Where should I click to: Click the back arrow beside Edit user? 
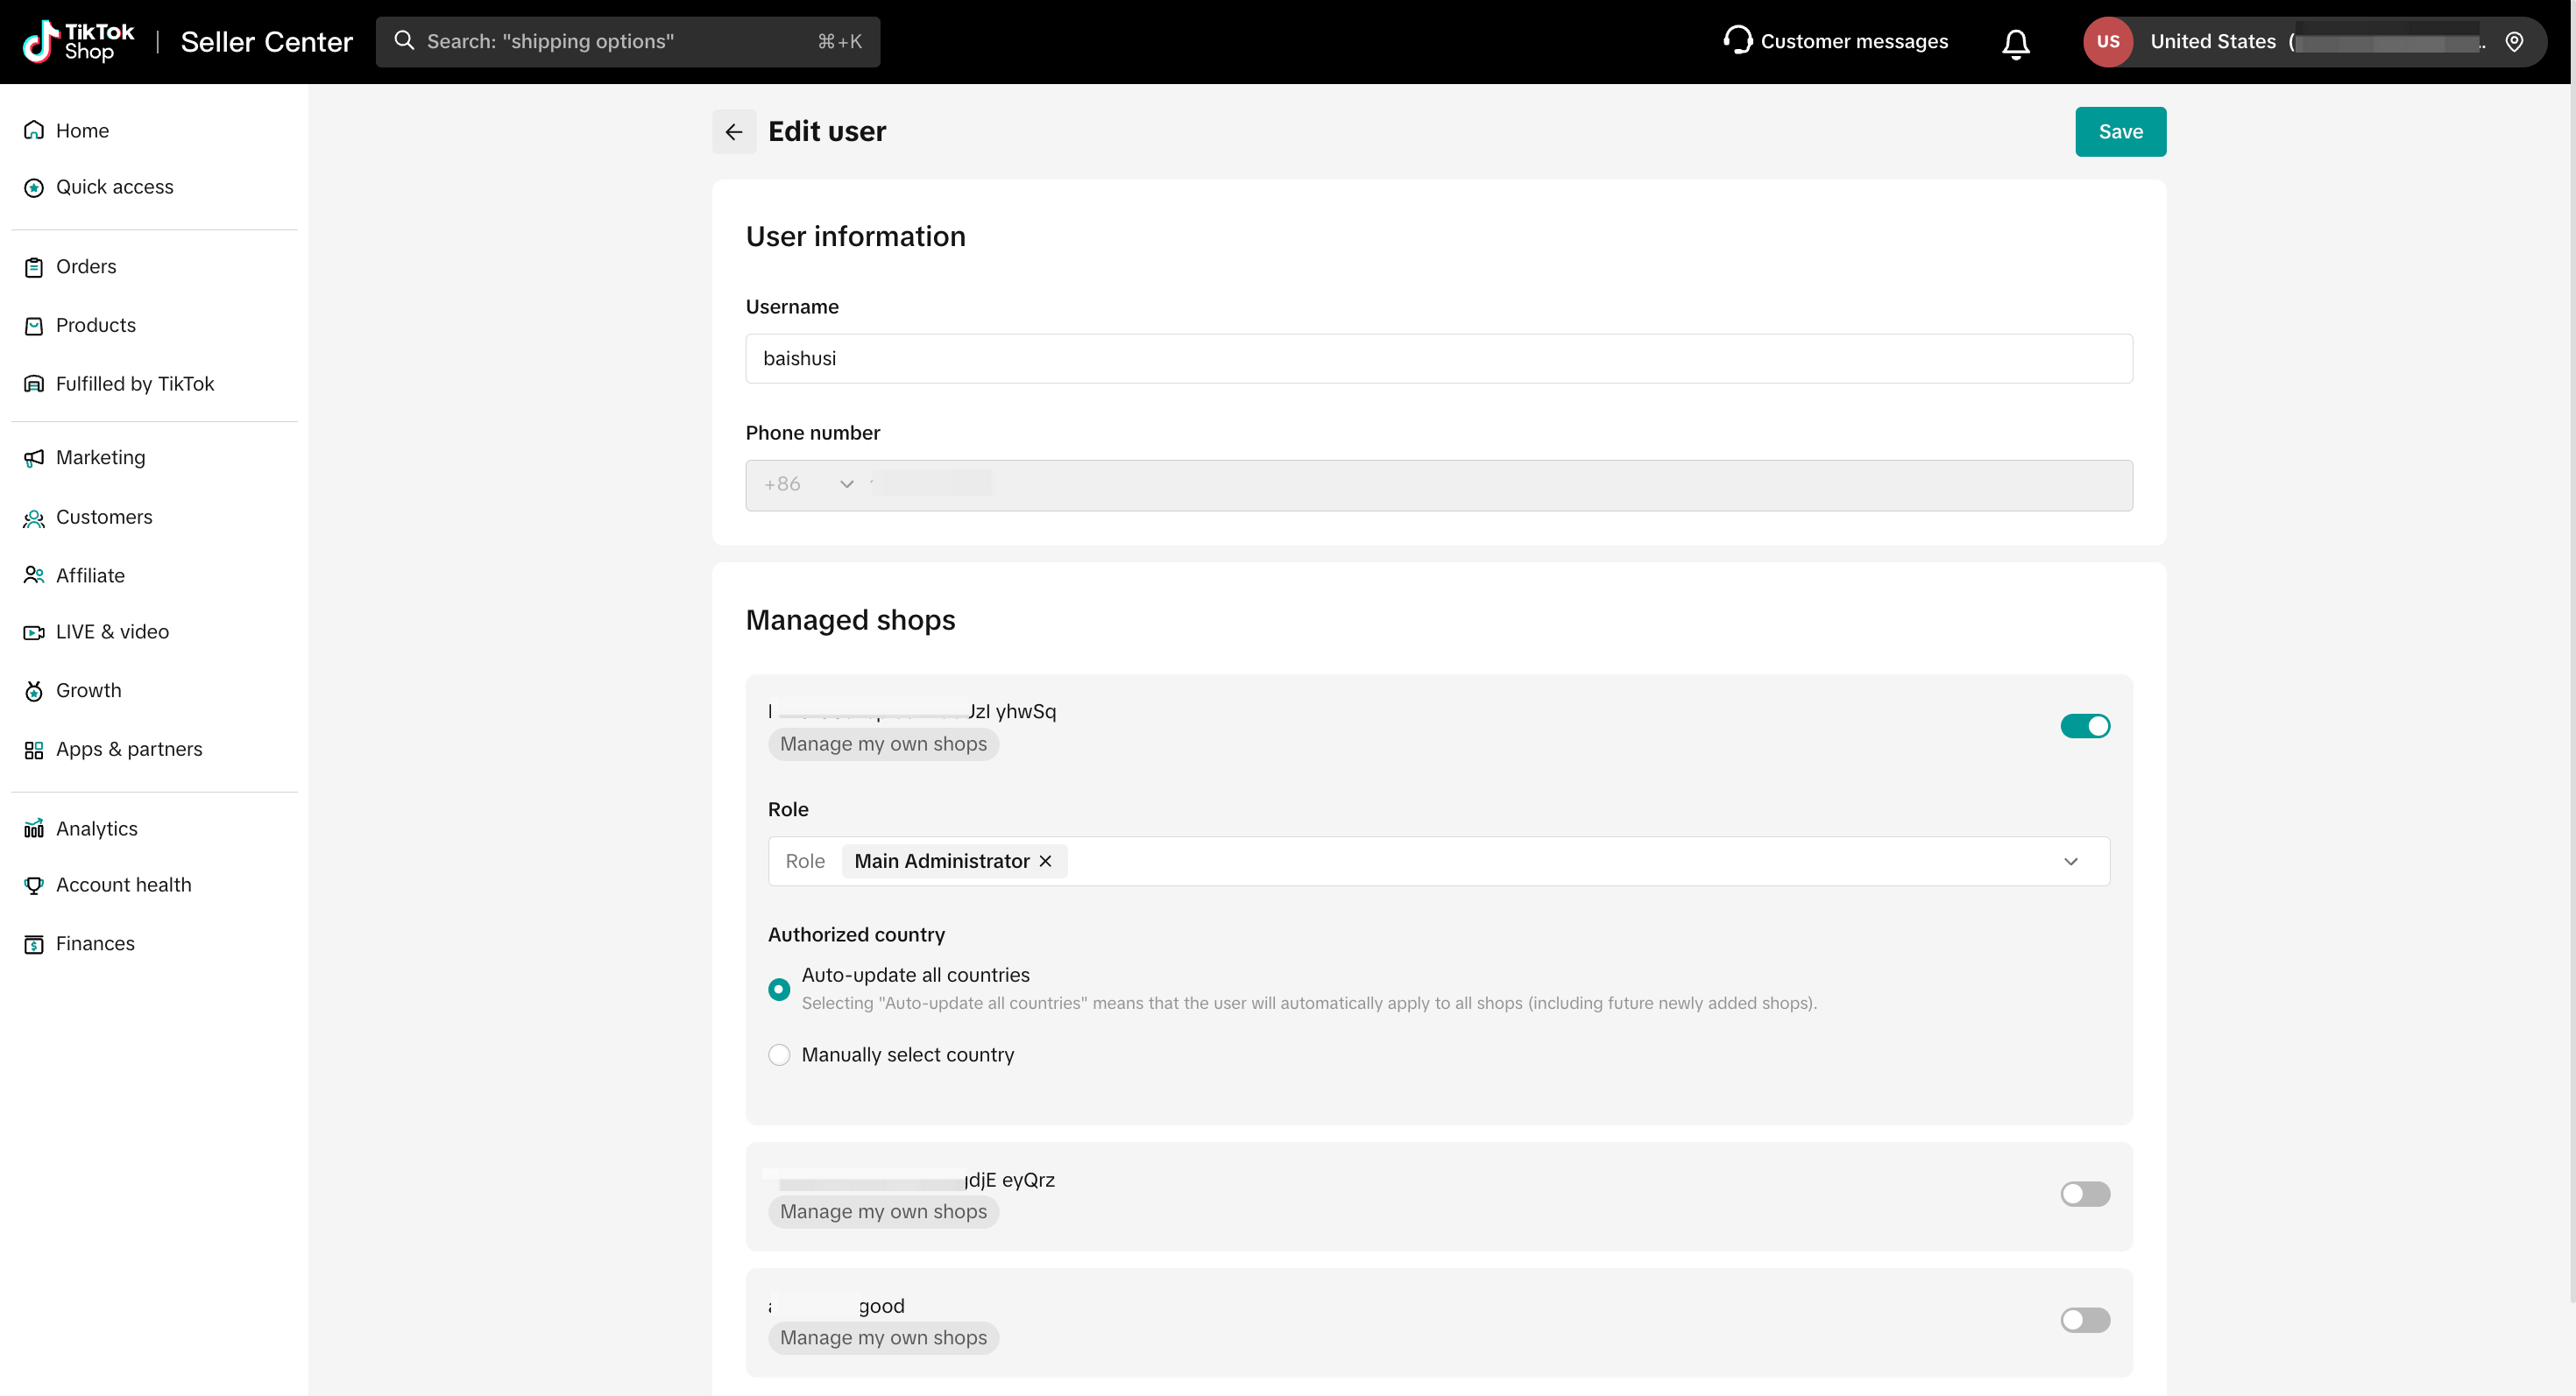pos(734,132)
